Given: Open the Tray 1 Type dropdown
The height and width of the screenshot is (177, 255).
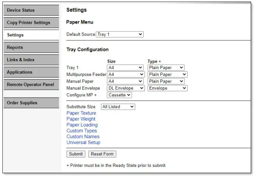Looking at the screenshot, I should click(166, 68).
